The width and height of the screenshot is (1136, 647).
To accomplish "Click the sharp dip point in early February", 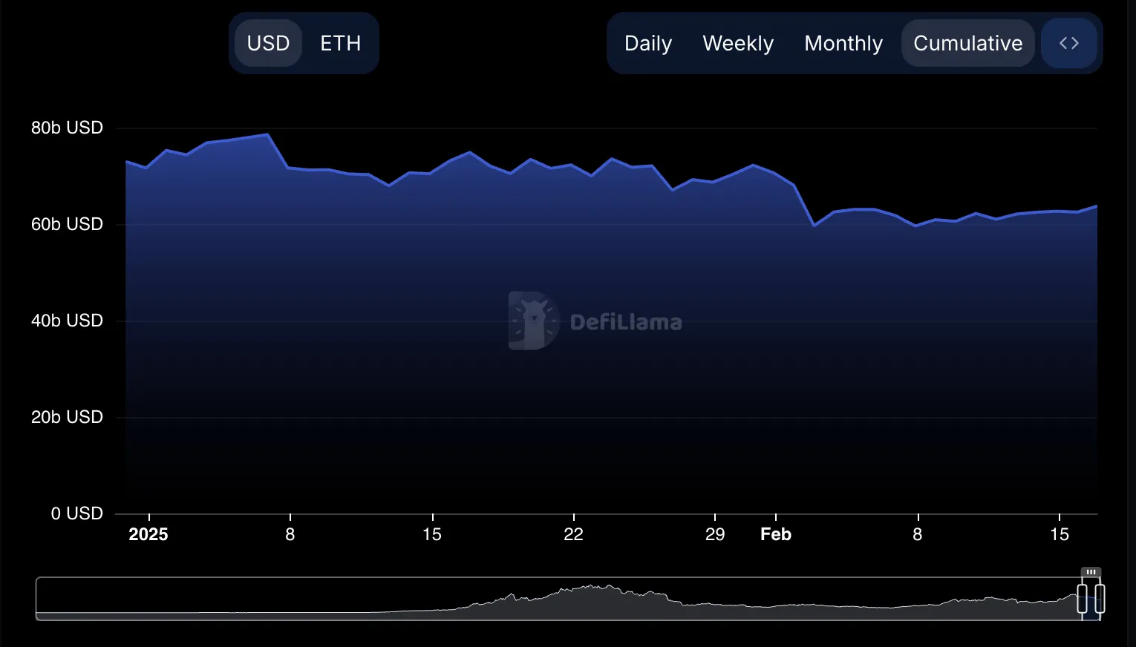I will click(815, 225).
